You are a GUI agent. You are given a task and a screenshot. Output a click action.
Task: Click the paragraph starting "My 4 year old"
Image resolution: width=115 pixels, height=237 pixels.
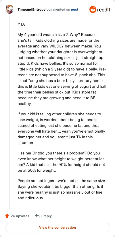pyautogui.click(x=62, y=69)
